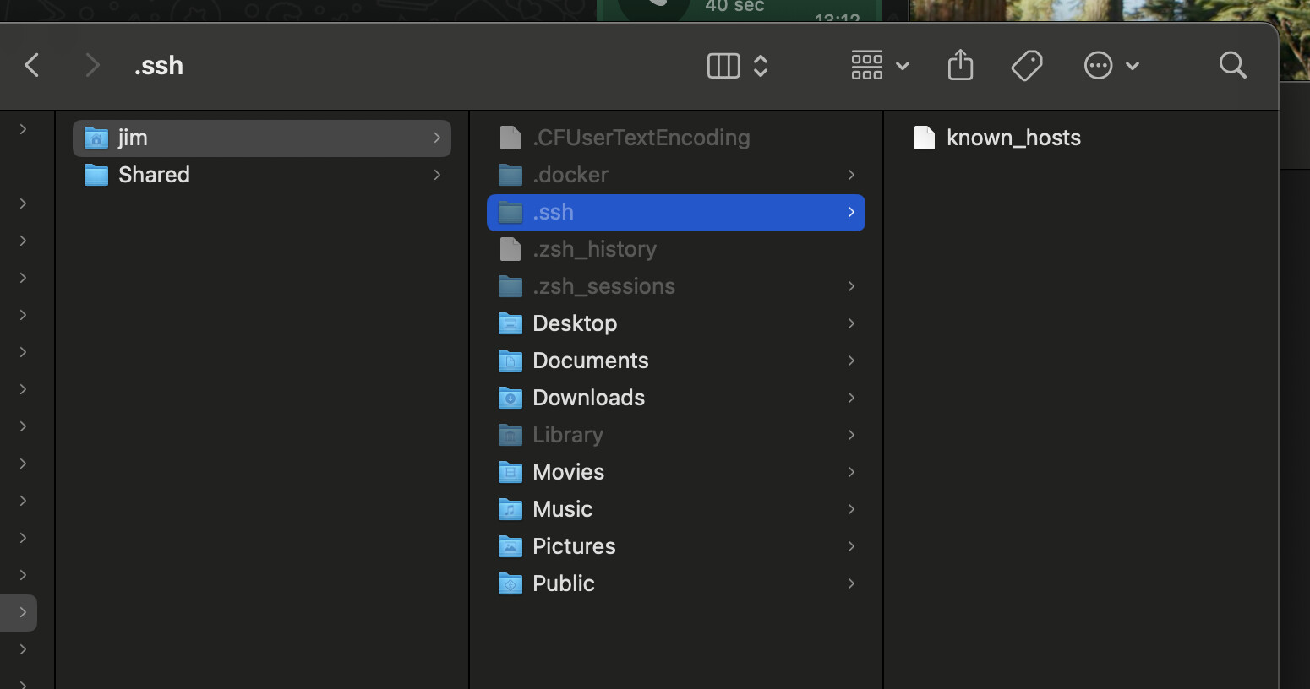Image resolution: width=1310 pixels, height=689 pixels.
Task: Select the Shared folder
Action: click(x=262, y=175)
